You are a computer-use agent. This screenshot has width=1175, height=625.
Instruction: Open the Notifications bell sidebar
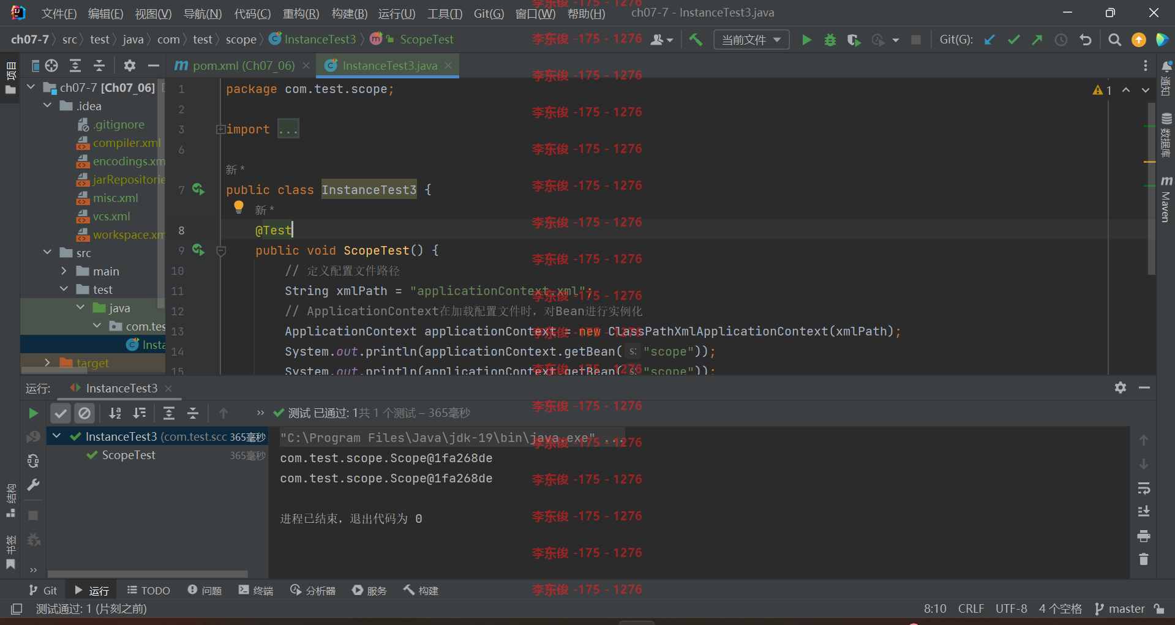pyautogui.click(x=1166, y=78)
